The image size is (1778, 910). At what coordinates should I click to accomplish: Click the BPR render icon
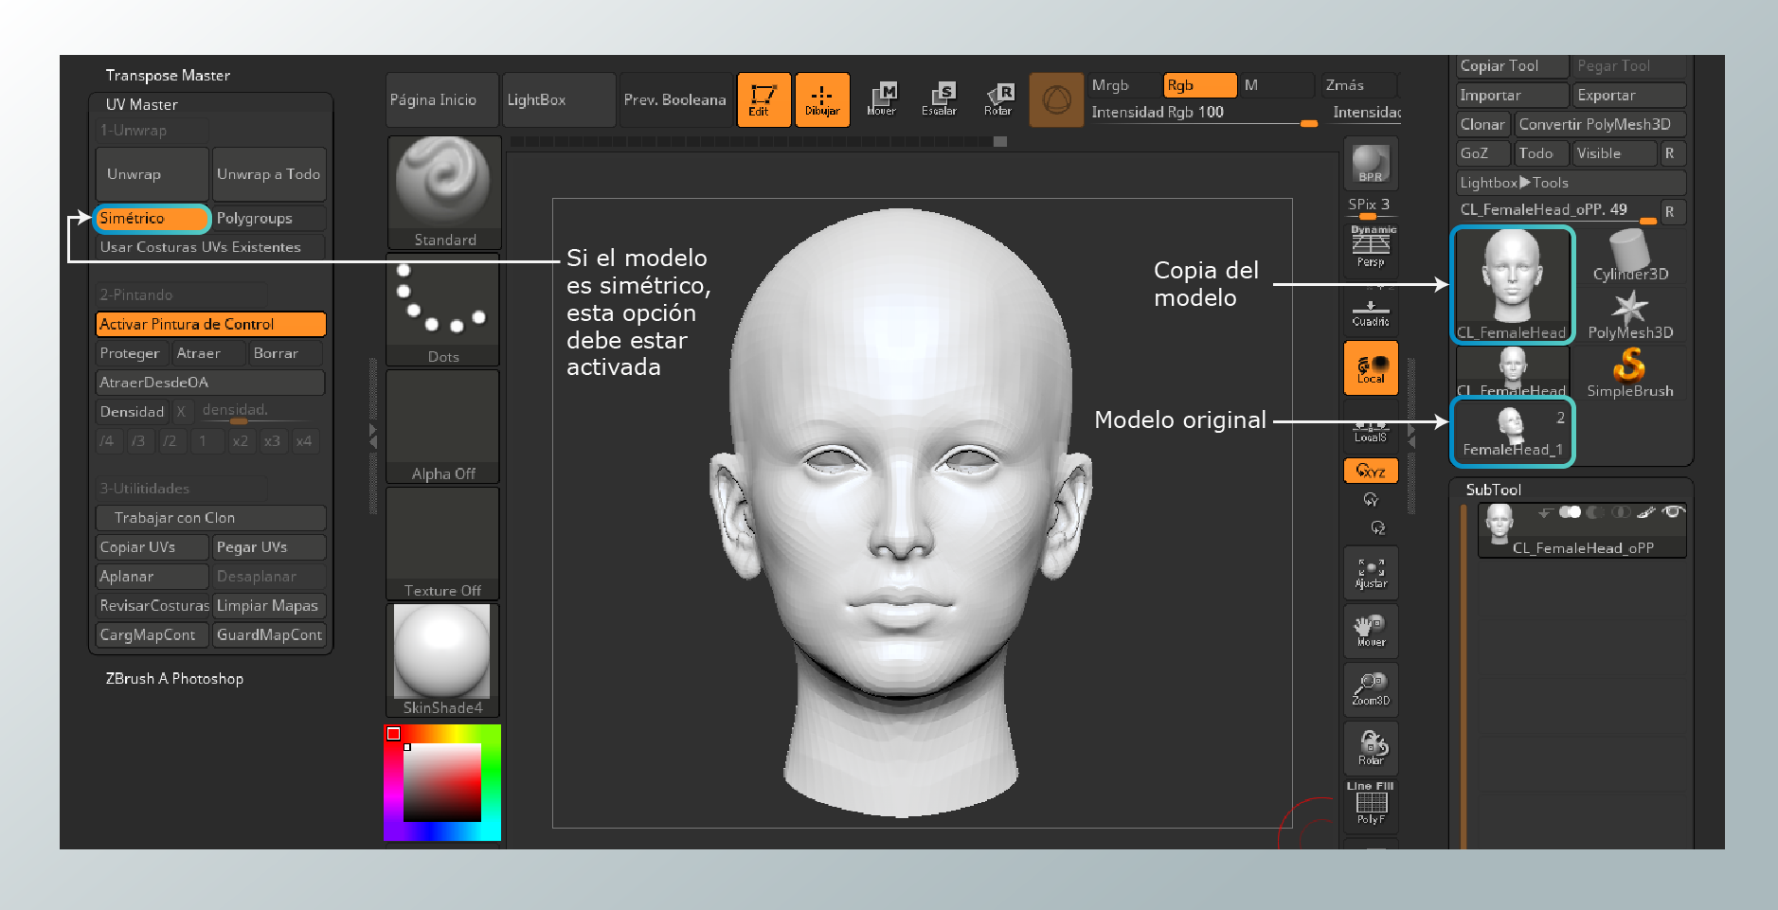1370,163
